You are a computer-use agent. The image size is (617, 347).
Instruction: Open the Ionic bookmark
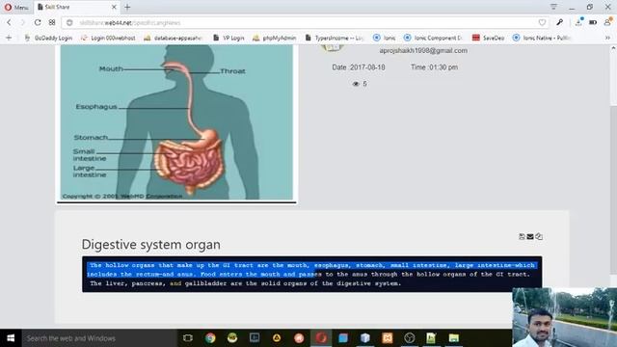[384, 38]
